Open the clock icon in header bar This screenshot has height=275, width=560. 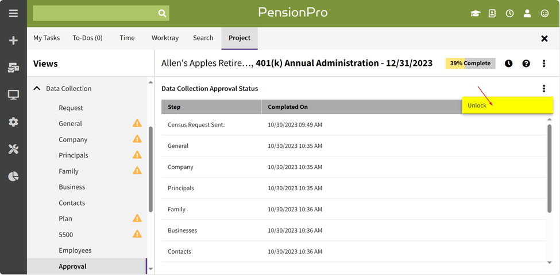coord(509,14)
